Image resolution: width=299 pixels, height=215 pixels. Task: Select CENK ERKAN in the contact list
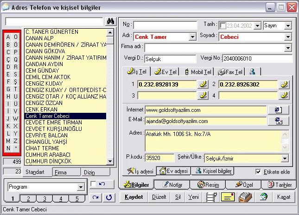[38, 109]
